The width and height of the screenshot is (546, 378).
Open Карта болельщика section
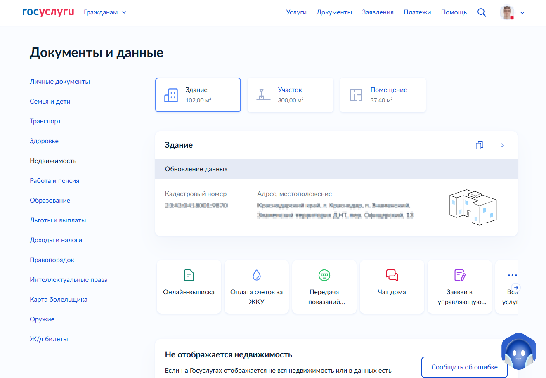click(59, 300)
